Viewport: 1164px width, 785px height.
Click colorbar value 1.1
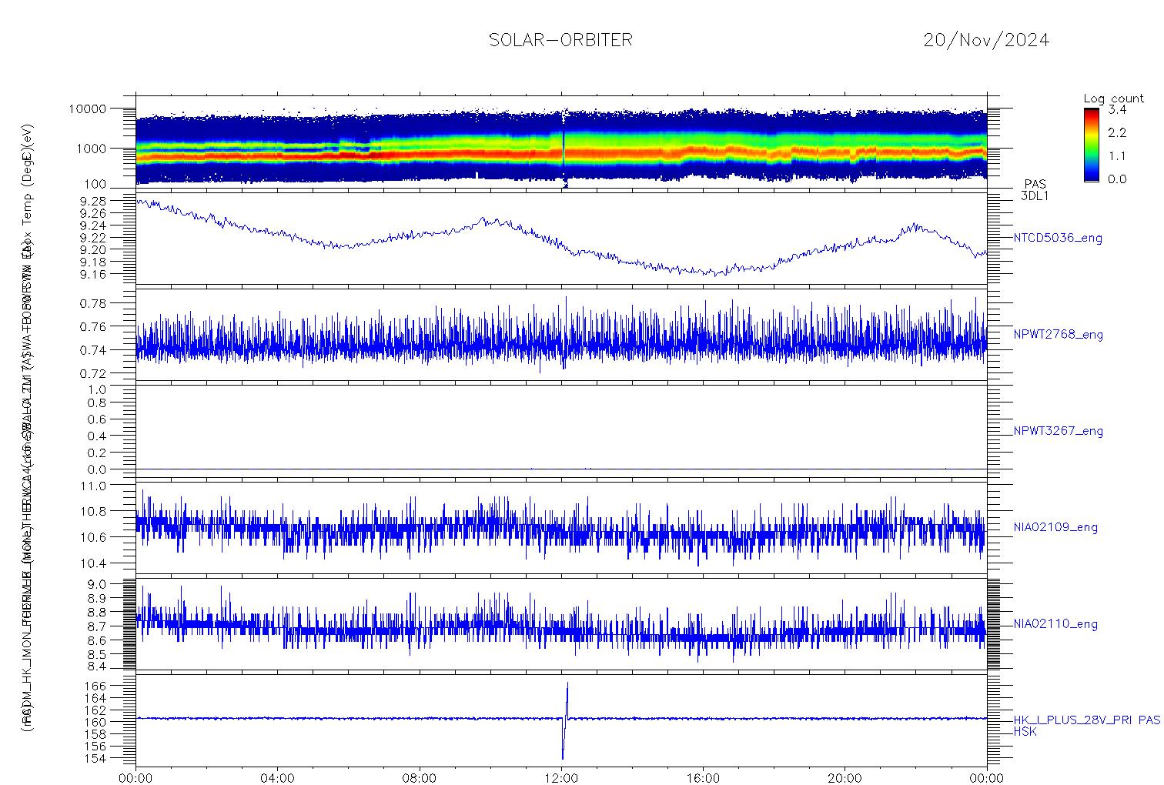coord(1117,155)
